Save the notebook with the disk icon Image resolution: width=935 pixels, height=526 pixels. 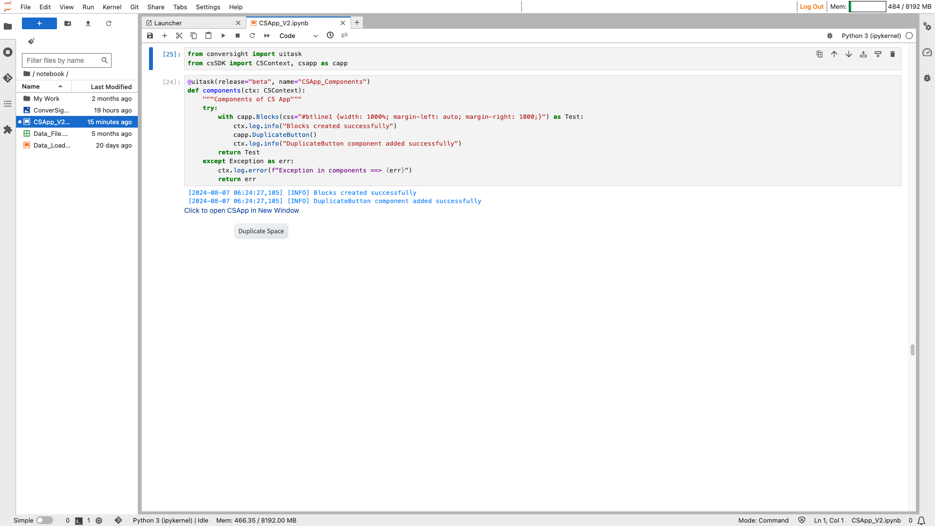tap(150, 36)
